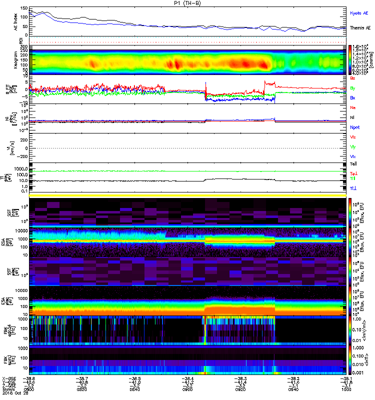The width and height of the screenshot is (375, 400).
Task: Click the X-GSE row label
Action: pyautogui.click(x=9, y=378)
